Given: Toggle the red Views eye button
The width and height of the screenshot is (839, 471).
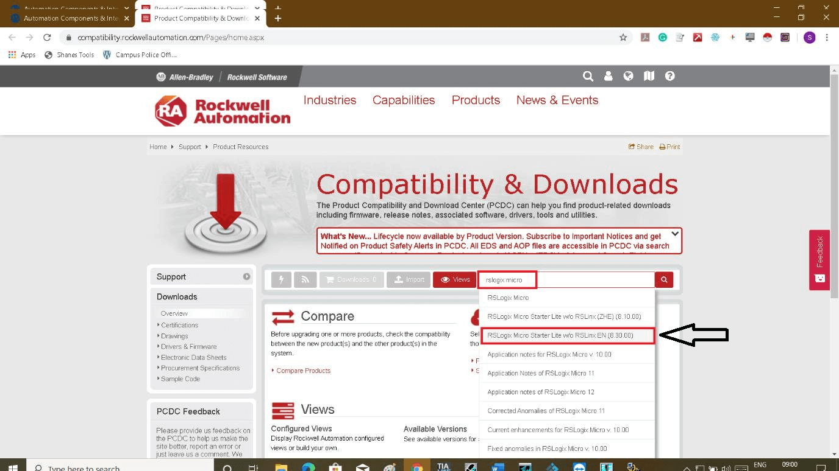Looking at the screenshot, I should (x=455, y=279).
